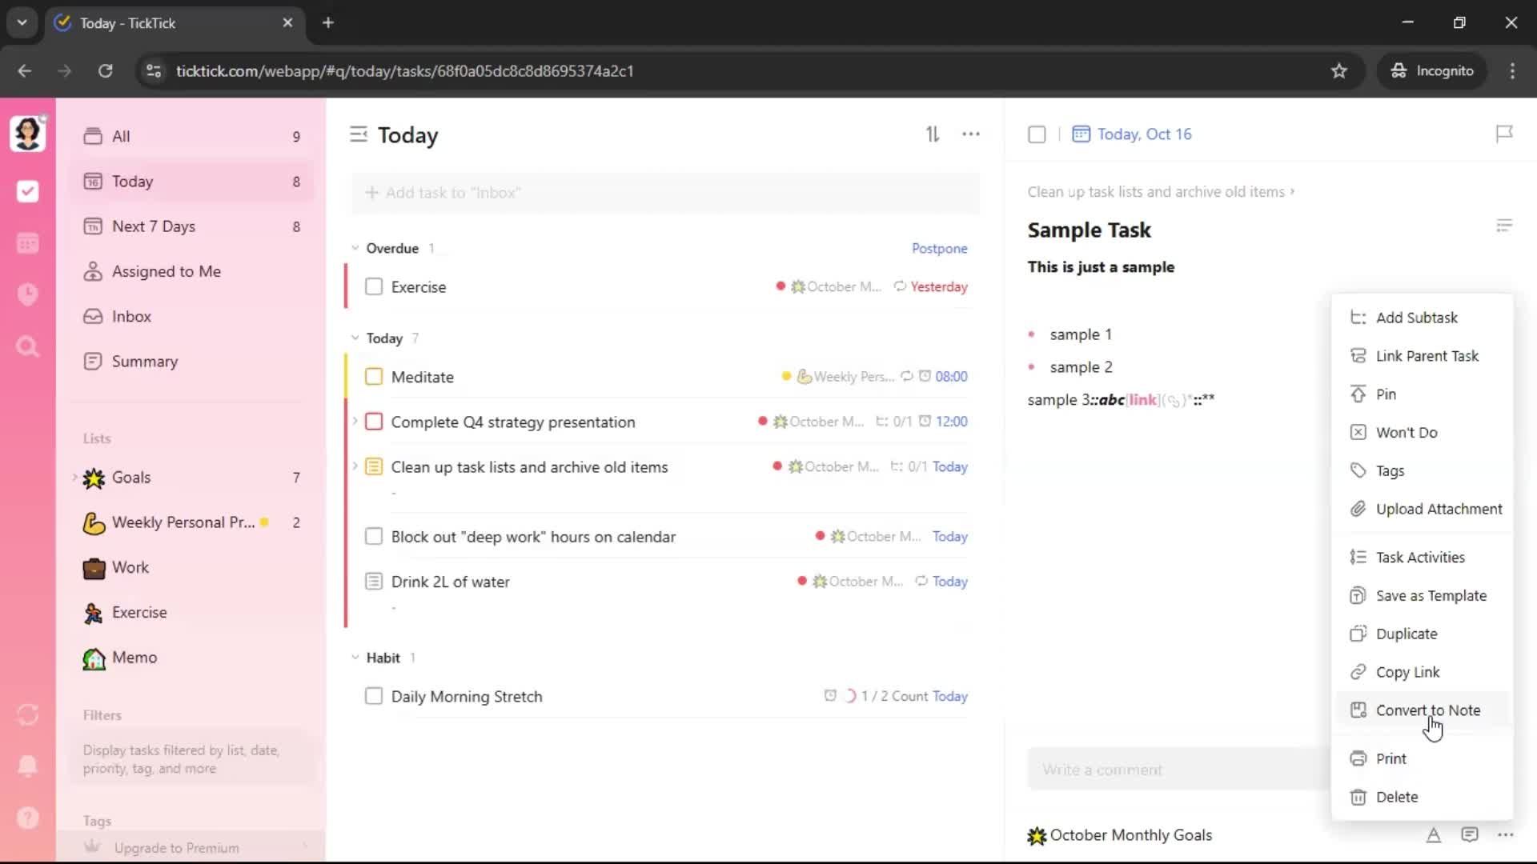This screenshot has height=864, width=1537.
Task: Check off the Exercise task
Action: pyautogui.click(x=374, y=286)
